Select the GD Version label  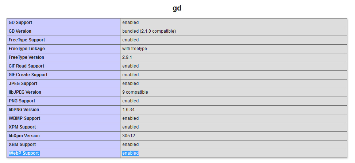[x=20, y=31]
